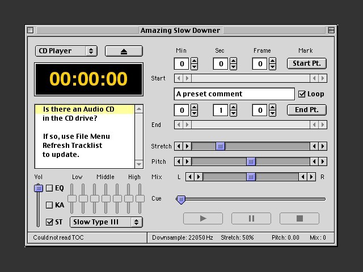Image resolution: width=363 pixels, height=272 pixels.
Task: Click the Cue position slider thumb
Action: [181, 199]
